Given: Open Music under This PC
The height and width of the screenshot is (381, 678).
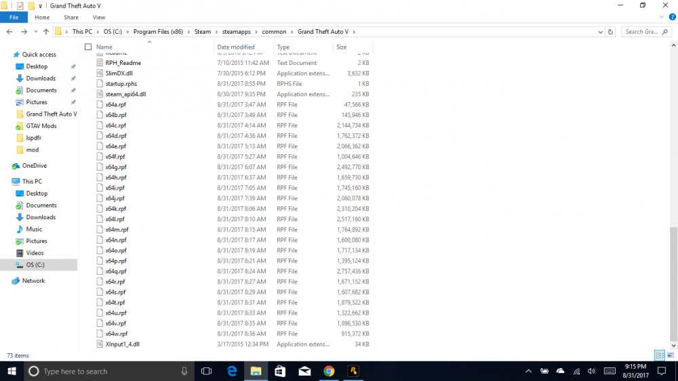Looking at the screenshot, I should (34, 229).
